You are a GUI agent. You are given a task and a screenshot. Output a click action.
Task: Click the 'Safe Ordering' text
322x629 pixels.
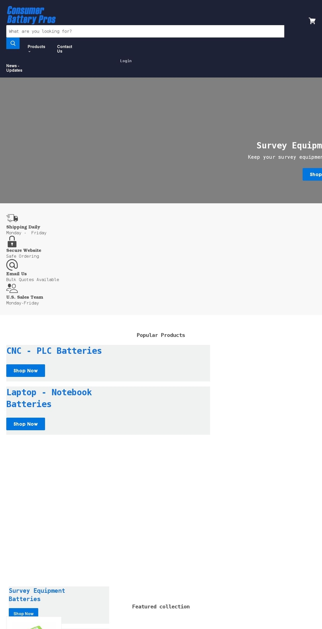[x=22, y=256]
